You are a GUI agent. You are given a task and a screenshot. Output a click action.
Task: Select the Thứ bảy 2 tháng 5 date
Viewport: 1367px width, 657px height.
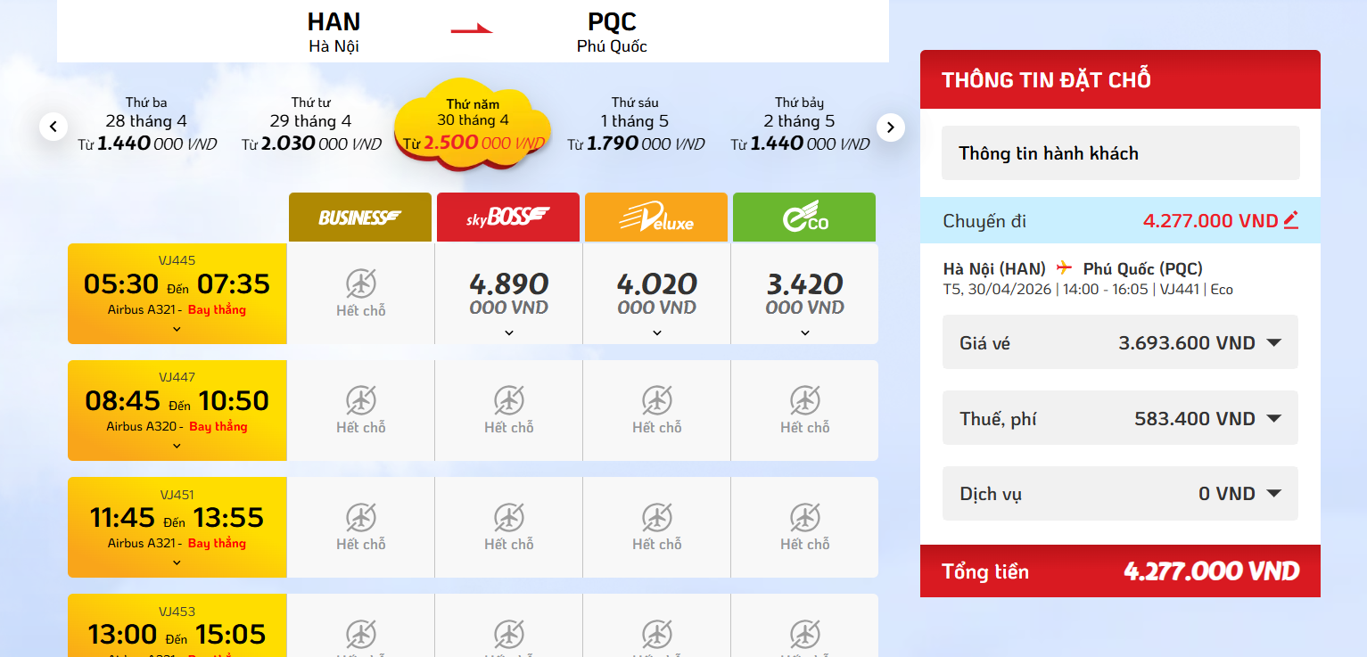799,124
